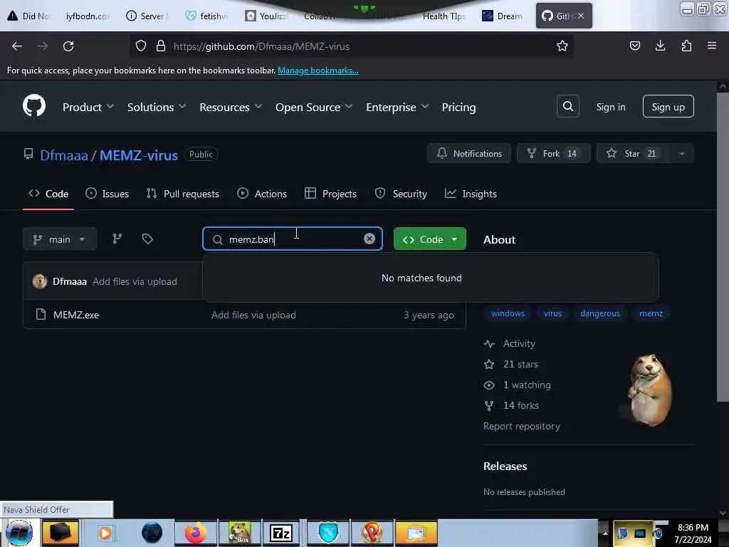This screenshot has width=729, height=547.
Task: Open the Firefox hamburger application menu
Action: pos(712,46)
